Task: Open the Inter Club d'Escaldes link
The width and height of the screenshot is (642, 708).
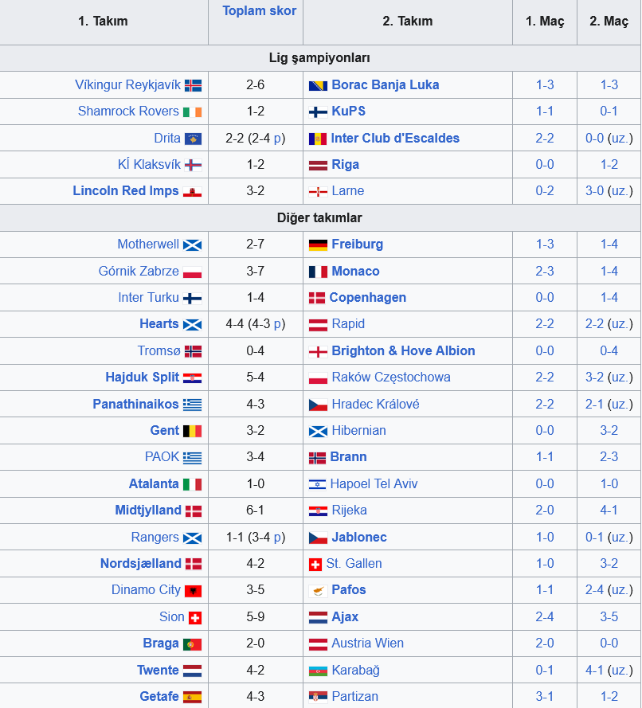Action: (x=395, y=138)
